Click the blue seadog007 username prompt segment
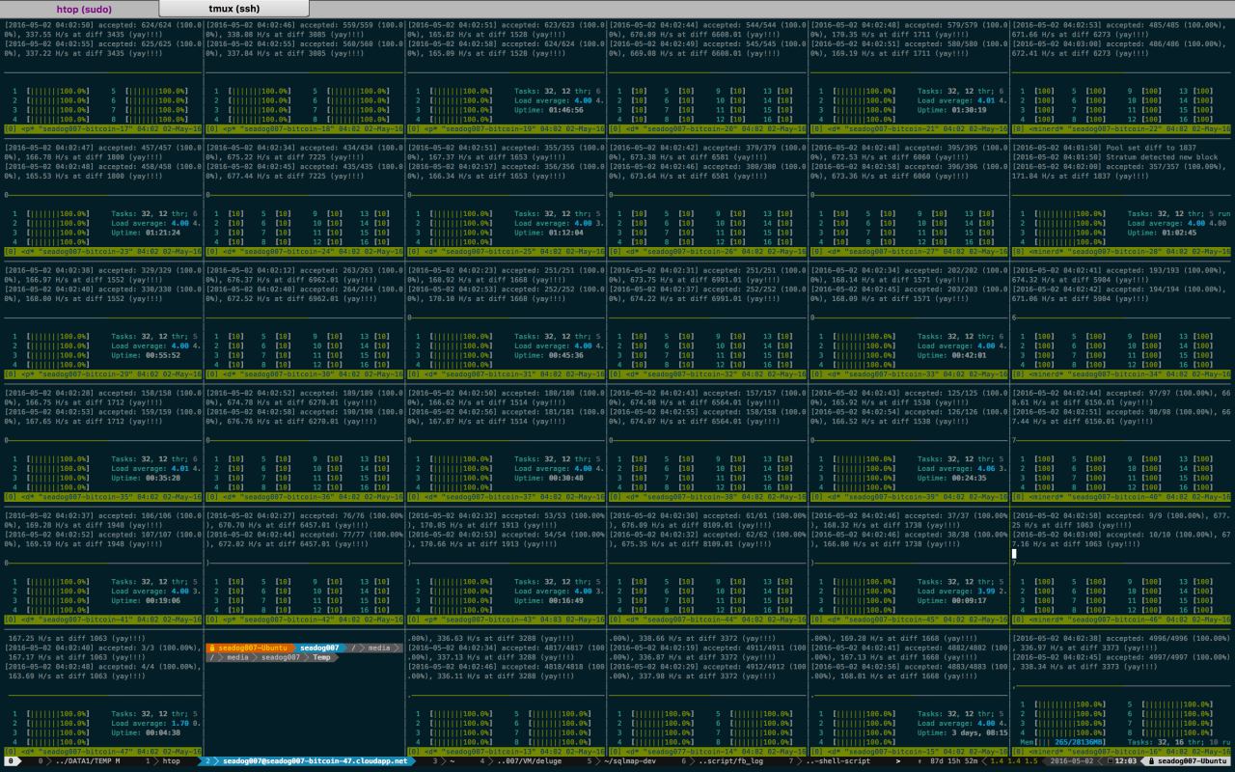Image resolution: width=1235 pixels, height=772 pixels. pos(318,648)
